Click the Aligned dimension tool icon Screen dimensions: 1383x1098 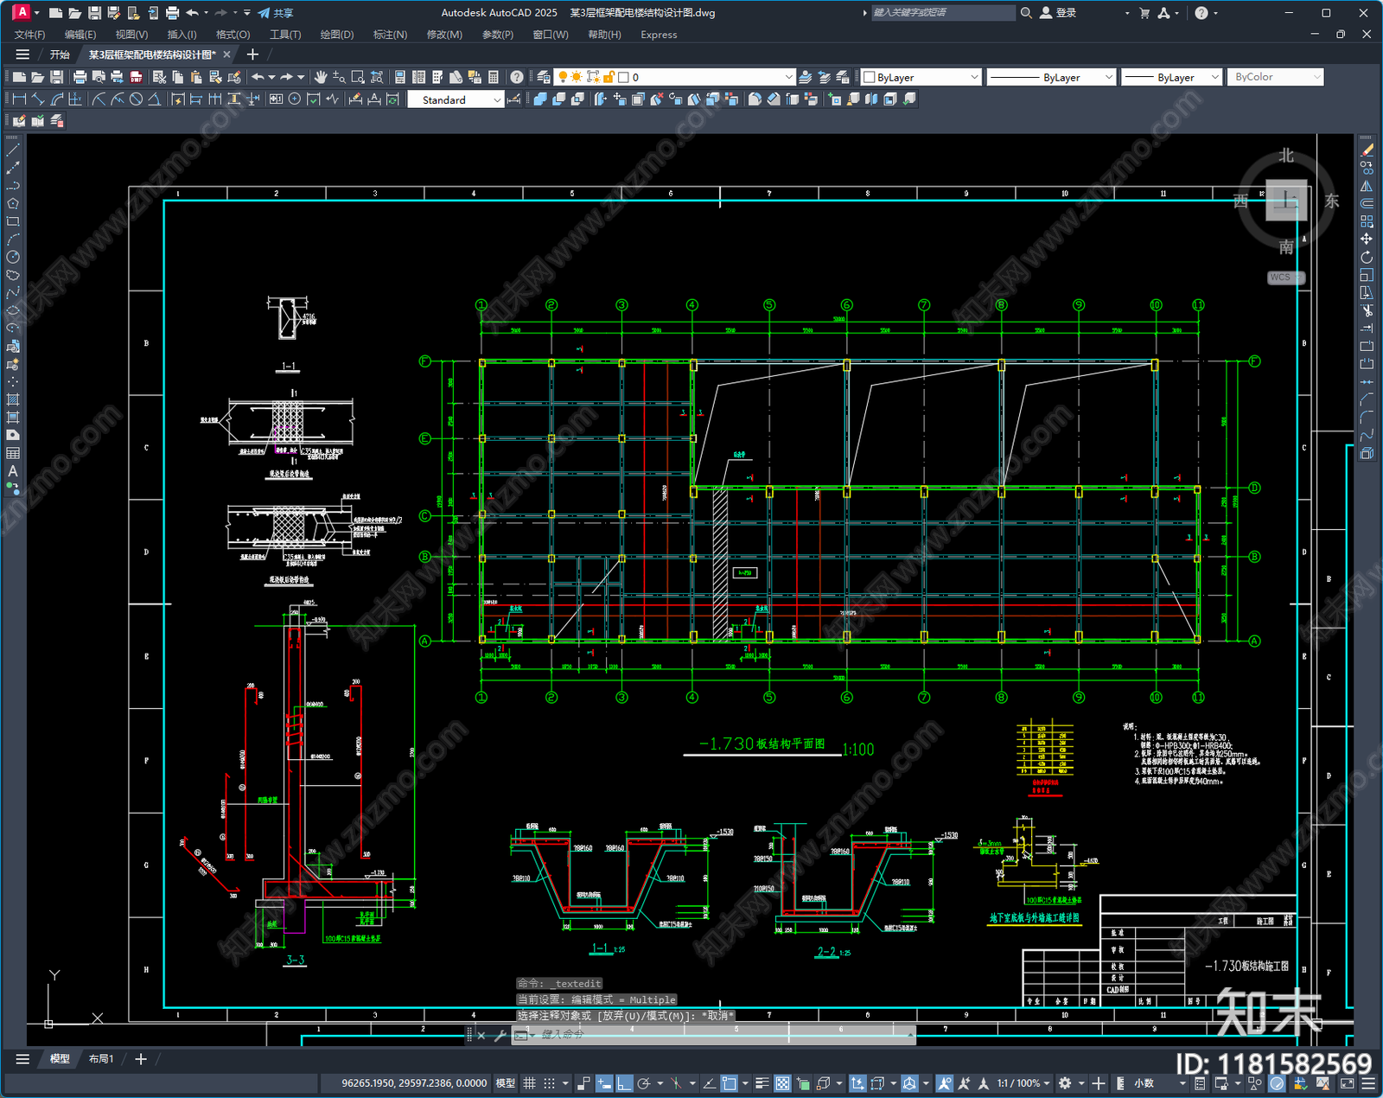pyautogui.click(x=38, y=99)
